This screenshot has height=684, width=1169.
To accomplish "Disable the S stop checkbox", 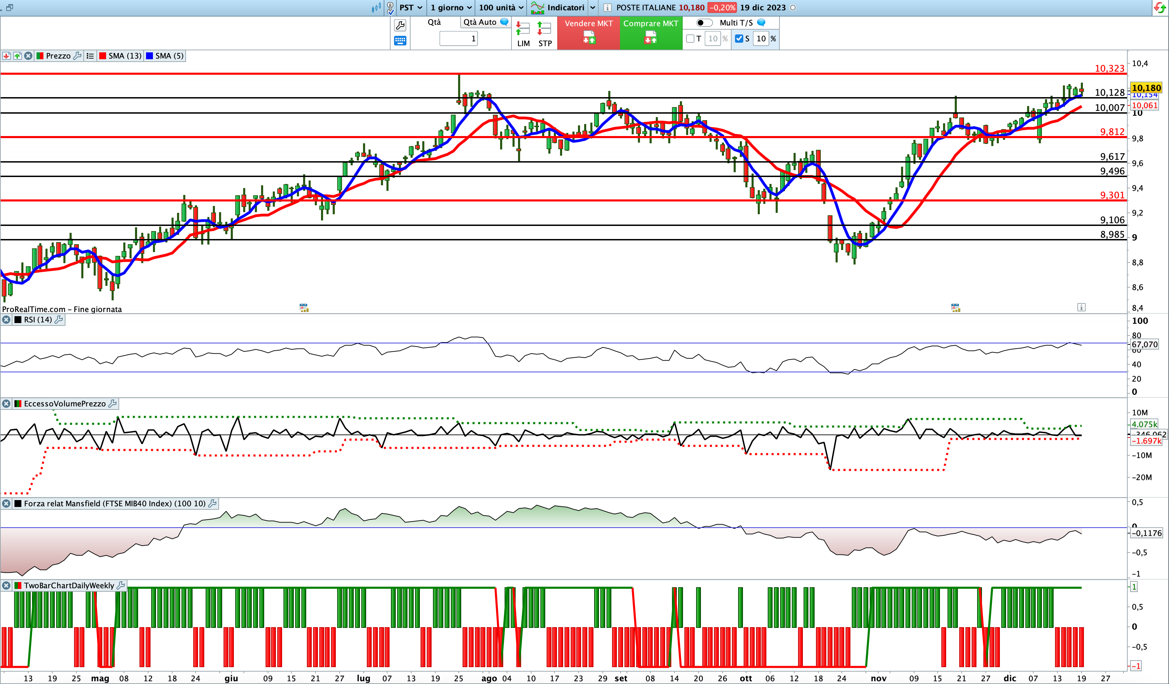I will coord(739,39).
